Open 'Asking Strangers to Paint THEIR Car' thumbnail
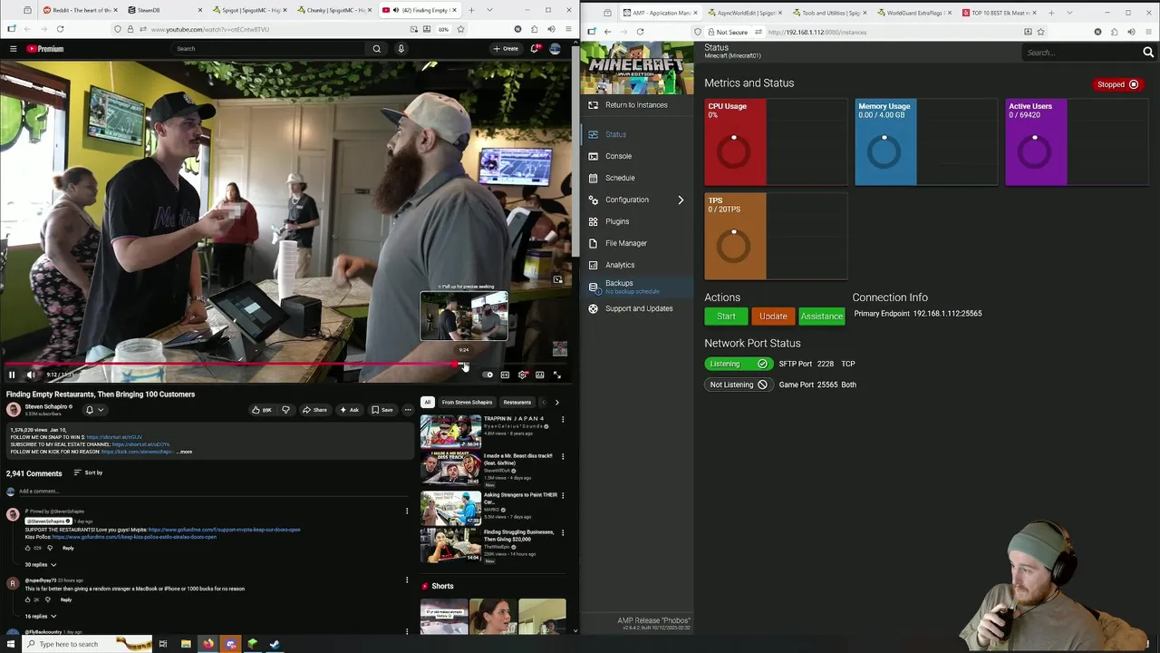The height and width of the screenshot is (653, 1160). 450,507
